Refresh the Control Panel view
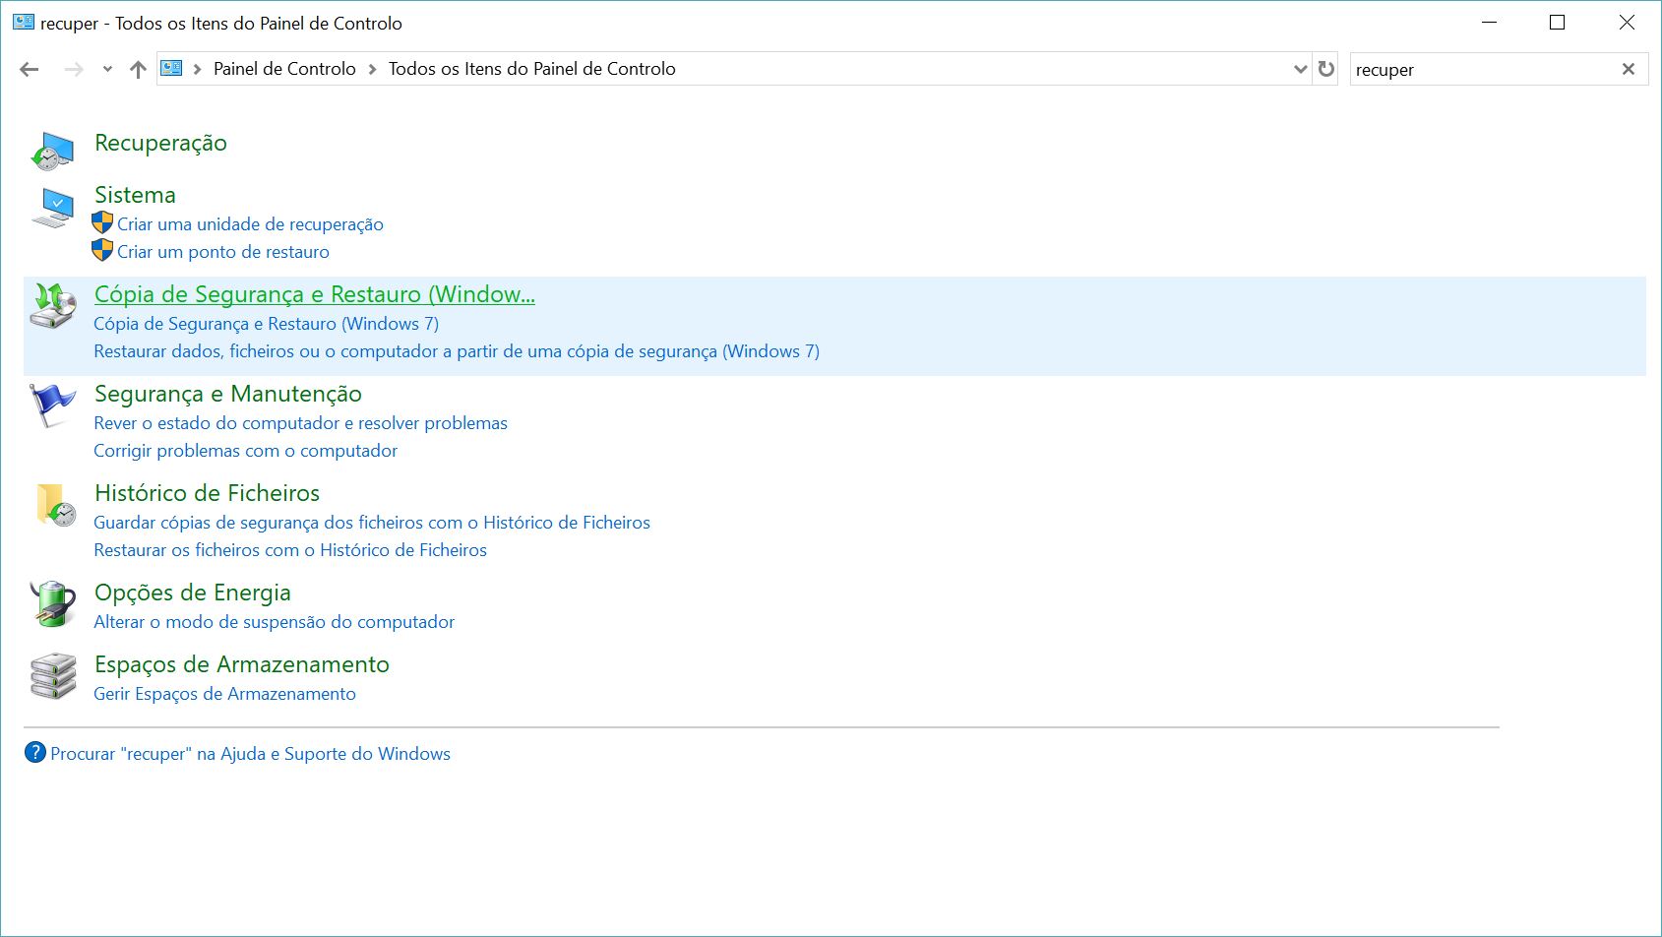Screen dimensions: 1662x937 pyautogui.click(x=1326, y=69)
